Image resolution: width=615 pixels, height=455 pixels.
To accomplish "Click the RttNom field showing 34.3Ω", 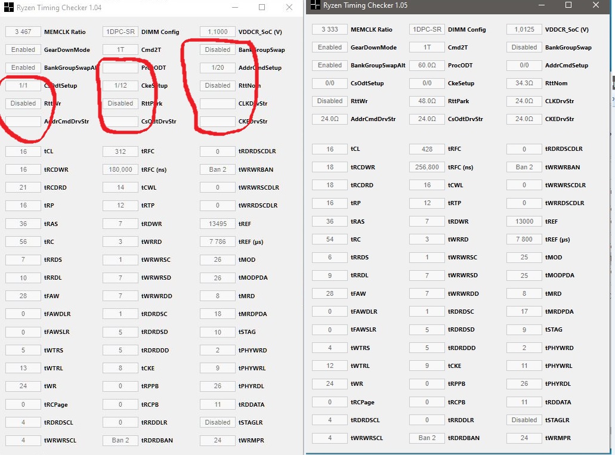I will (x=524, y=83).
